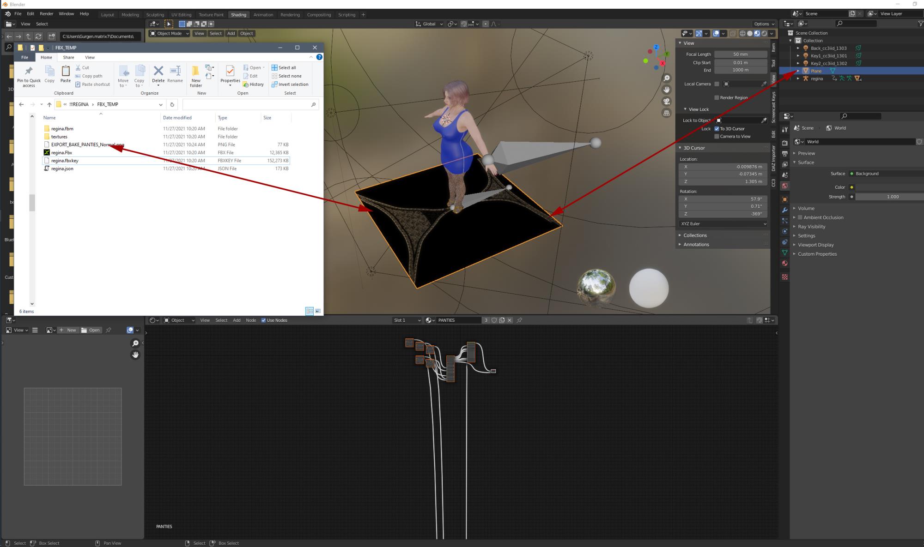Click the image editor zoom magnifier icon
Screen dimensions: 924x547
tap(135, 343)
